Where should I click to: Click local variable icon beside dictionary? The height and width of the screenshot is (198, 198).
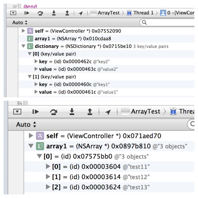(x=30, y=46)
